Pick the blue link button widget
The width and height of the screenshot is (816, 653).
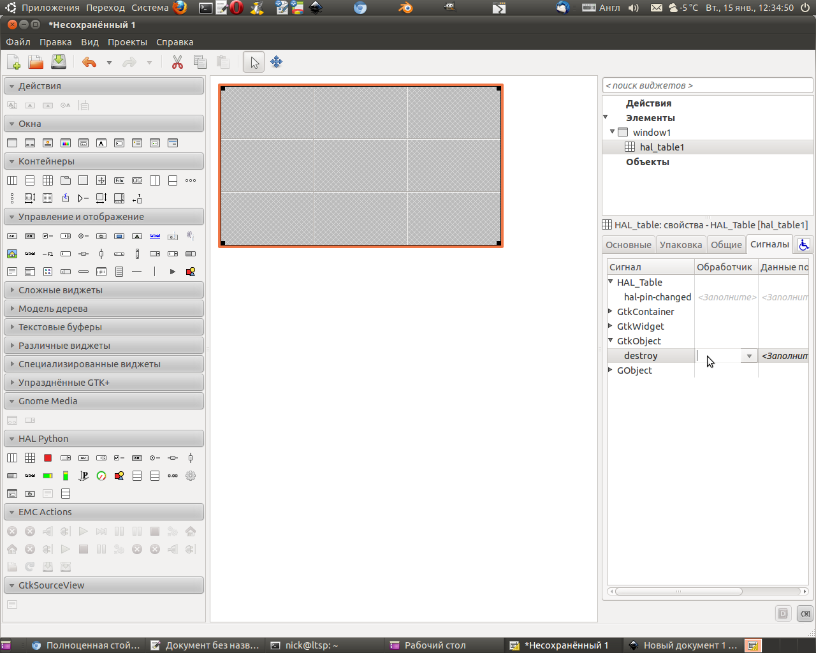click(x=155, y=236)
